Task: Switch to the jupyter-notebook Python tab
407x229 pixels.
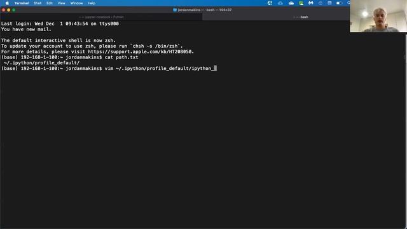Action: coord(101,17)
